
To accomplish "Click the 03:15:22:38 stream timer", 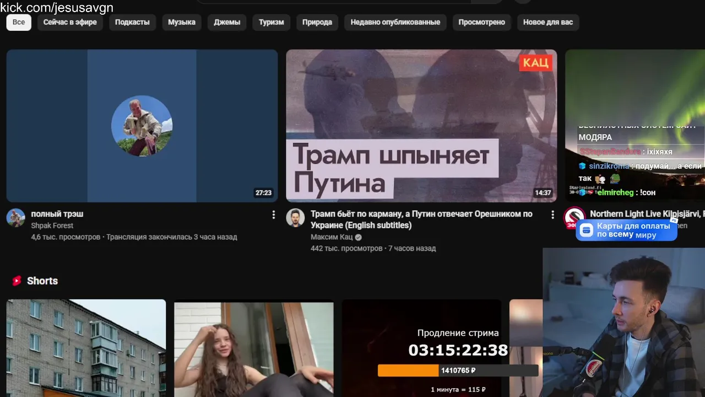I will pyautogui.click(x=458, y=350).
